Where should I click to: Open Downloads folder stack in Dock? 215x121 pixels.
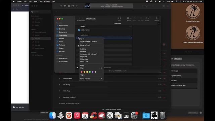point(146,115)
